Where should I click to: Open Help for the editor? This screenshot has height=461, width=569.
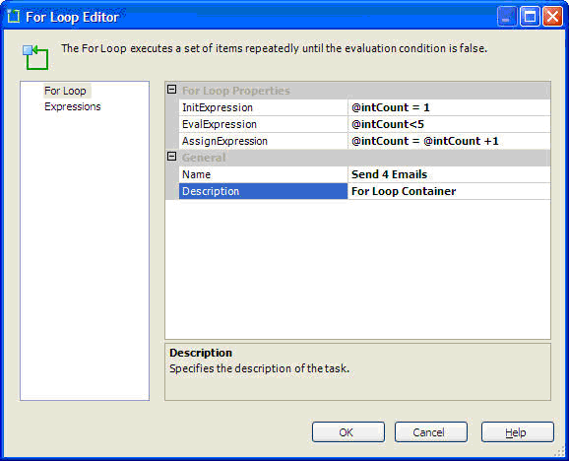[x=518, y=432]
